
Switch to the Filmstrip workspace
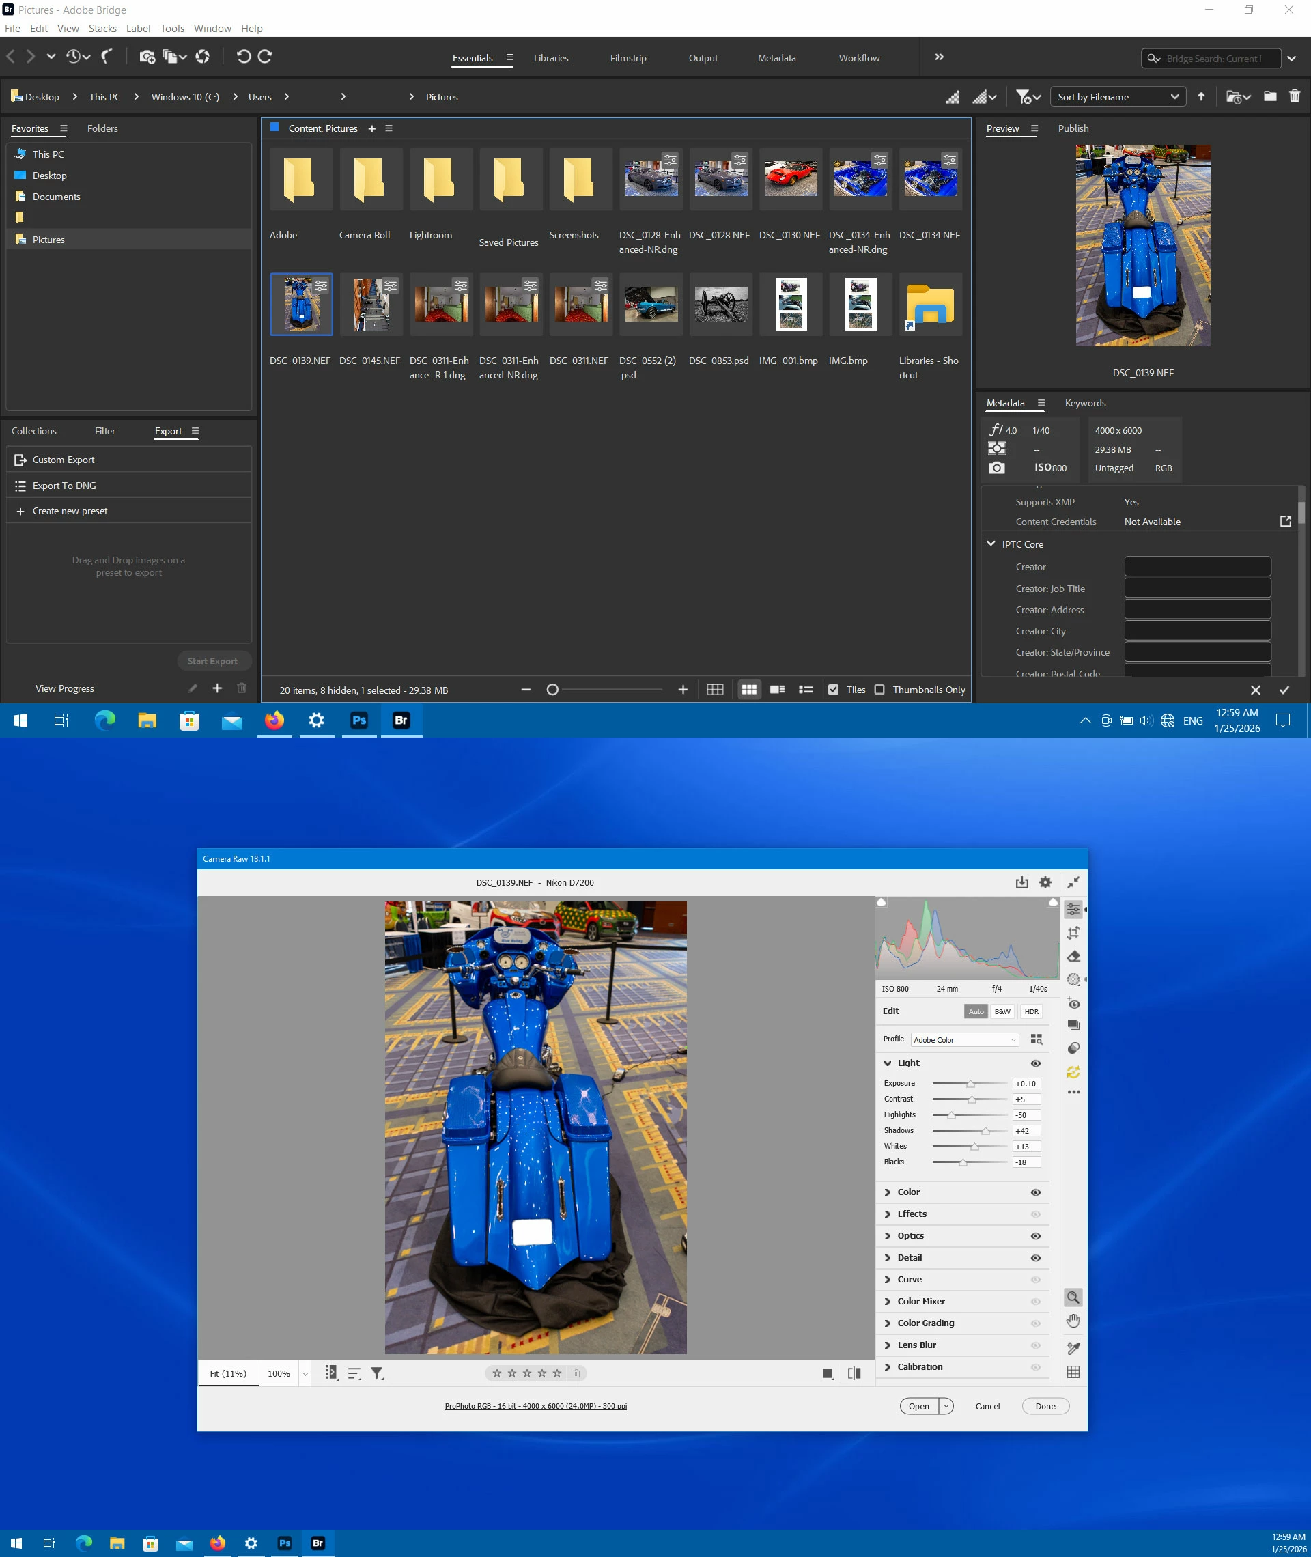point(628,58)
